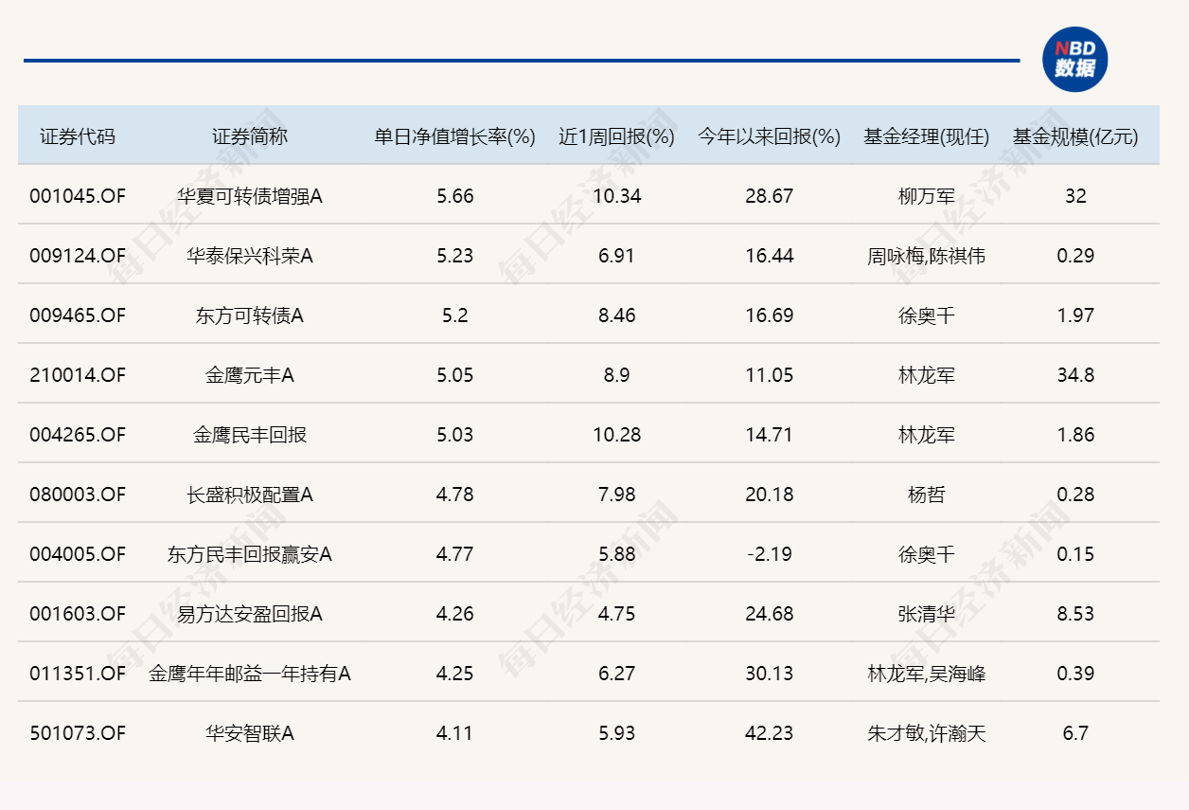1189x810 pixels.
Task: Click fund name 华安智联A
Action: pyautogui.click(x=250, y=733)
